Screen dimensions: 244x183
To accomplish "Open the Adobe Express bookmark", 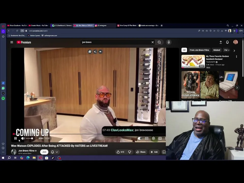I will tap(34, 36).
